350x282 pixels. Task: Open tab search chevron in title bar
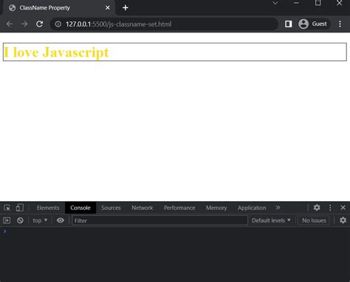pyautogui.click(x=275, y=3)
